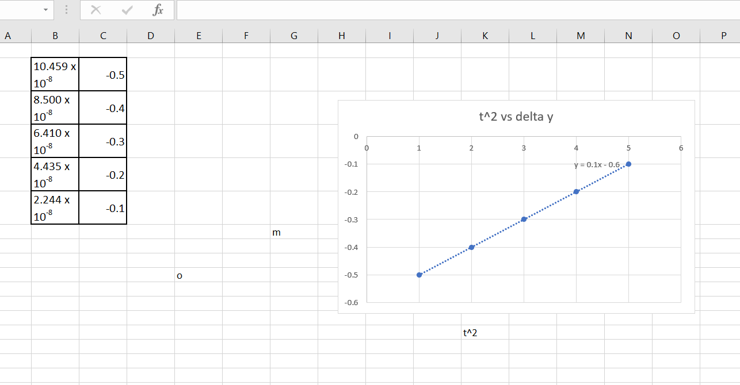Click the cell labeled 'o'
Image resolution: width=740 pixels, height=385 pixels.
click(x=180, y=275)
